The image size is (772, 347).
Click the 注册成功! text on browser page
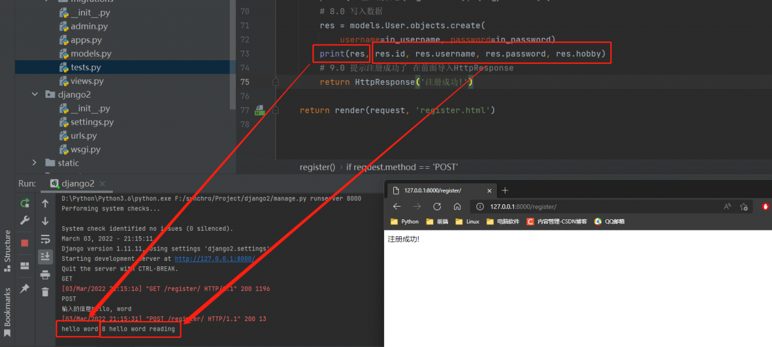pos(403,239)
